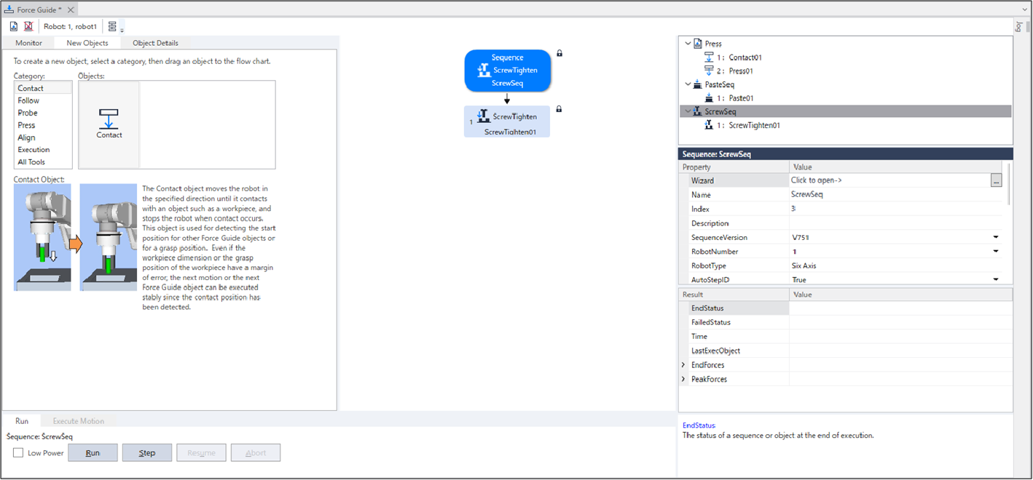Viewport: 1033px width, 480px height.
Task: Select the blue ScrewSeq sequence block
Action: [507, 71]
